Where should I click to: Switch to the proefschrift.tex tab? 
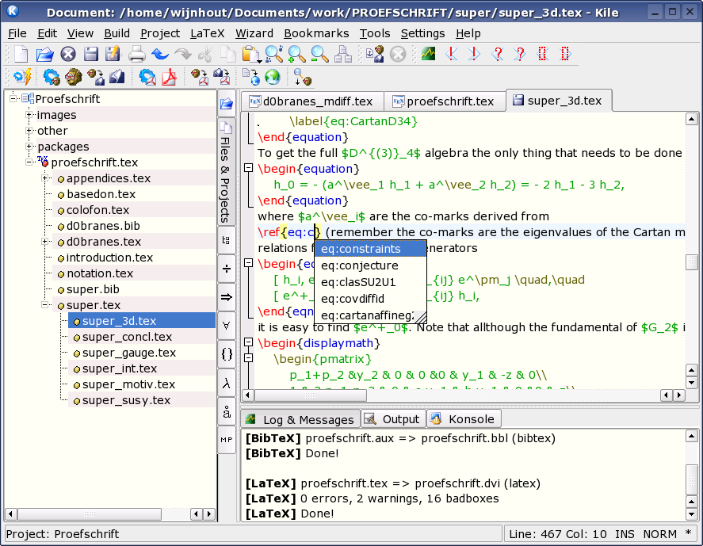pyautogui.click(x=444, y=101)
